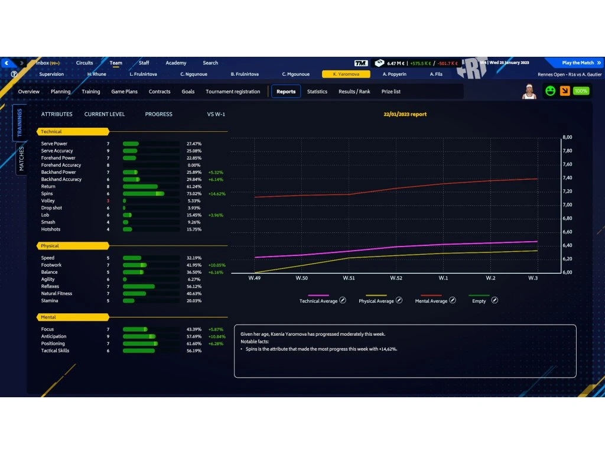Open the Prize list tab
Image resolution: width=605 pixels, height=454 pixels.
tap(391, 92)
